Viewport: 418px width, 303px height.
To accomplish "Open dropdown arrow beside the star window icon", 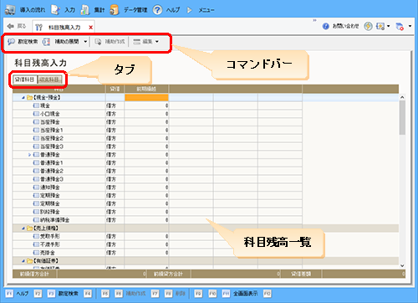I will point(388,26).
